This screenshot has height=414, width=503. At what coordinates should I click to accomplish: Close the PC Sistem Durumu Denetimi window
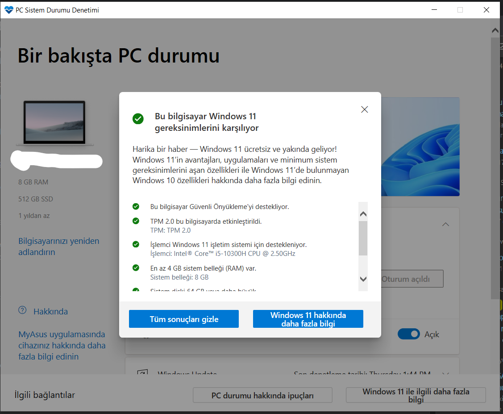pos(486,10)
